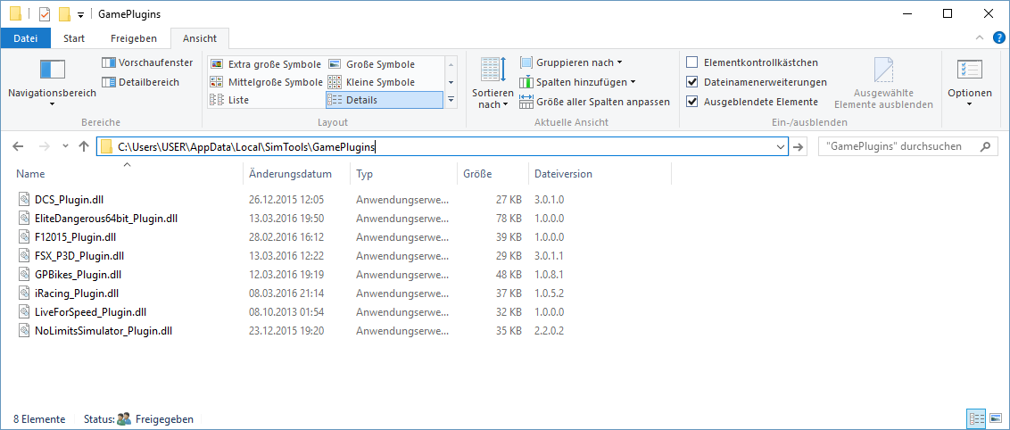The image size is (1010, 430).
Task: Select Kleine Symbole layout
Action: 372,82
